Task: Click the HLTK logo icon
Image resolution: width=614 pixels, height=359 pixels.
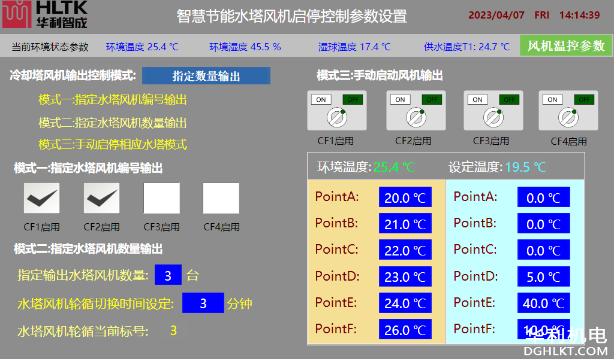Action: point(16,15)
